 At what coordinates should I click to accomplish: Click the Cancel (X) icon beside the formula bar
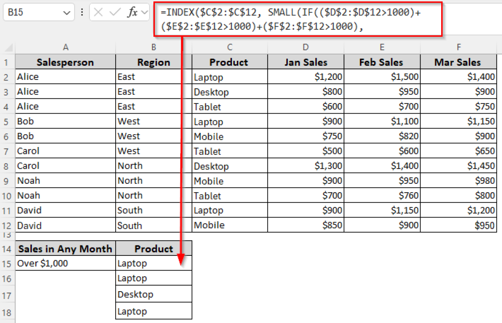[x=98, y=11]
